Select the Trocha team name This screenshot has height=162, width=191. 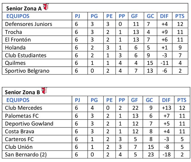click(14, 32)
